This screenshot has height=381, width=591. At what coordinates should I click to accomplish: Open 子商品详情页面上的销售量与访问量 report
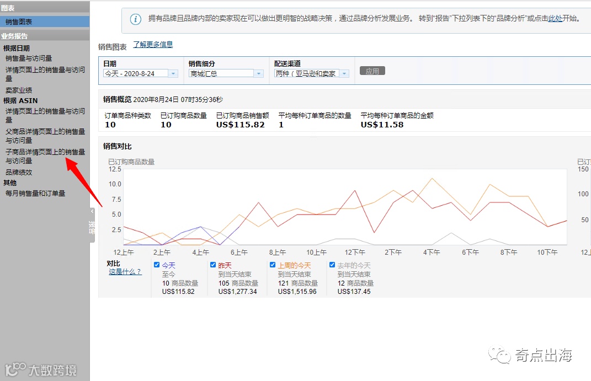click(x=45, y=156)
